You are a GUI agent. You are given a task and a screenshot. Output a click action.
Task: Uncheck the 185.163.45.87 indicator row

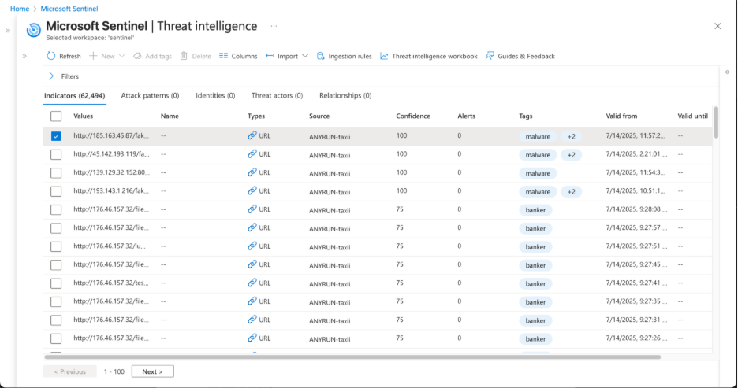(x=56, y=136)
